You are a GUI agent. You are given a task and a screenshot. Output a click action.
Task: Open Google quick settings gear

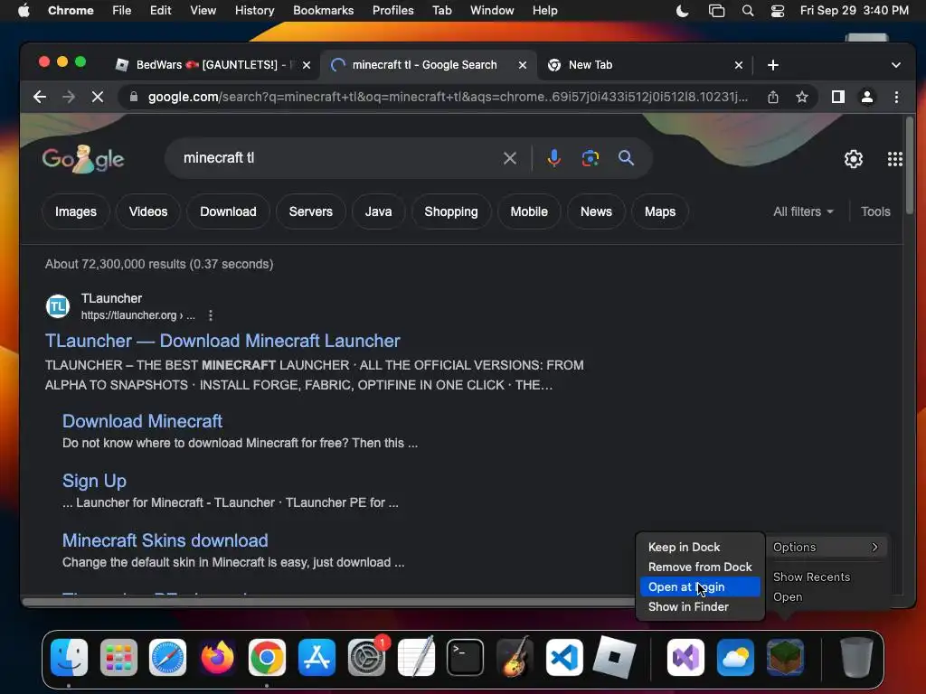(854, 159)
